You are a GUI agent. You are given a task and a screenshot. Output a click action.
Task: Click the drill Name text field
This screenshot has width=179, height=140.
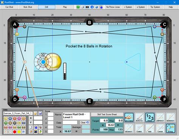[76, 116]
